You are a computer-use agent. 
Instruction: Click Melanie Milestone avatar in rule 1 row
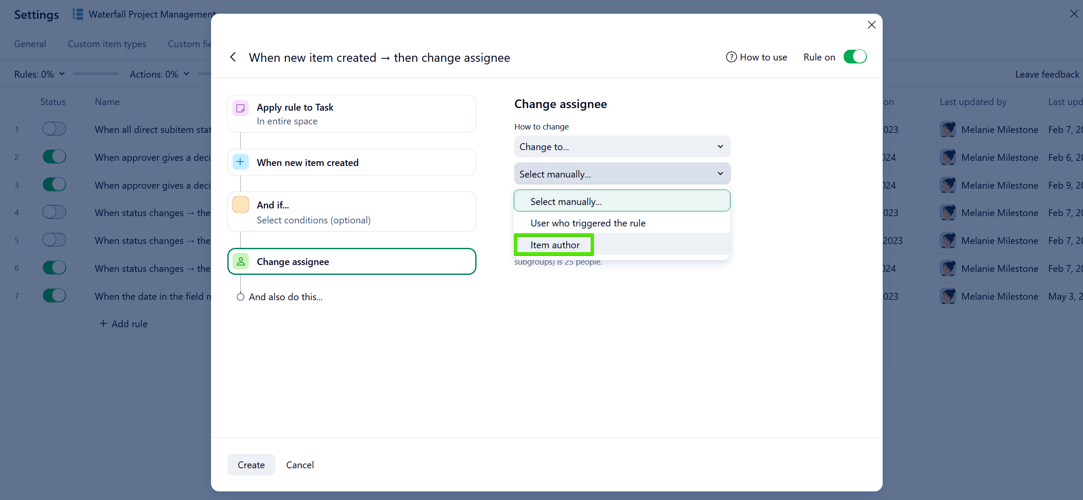948,130
